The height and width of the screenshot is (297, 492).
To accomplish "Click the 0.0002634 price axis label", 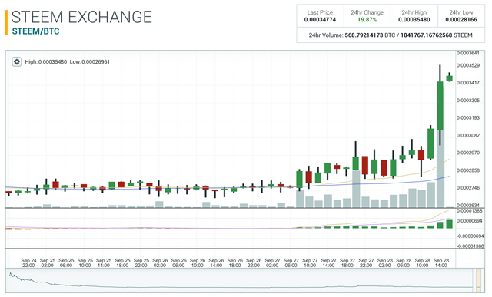I will click(467, 205).
